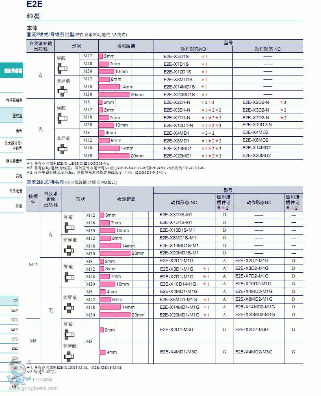321x396 pixels.
Task: Select NC model E2E-X2D2-M1G
Action: (x=252, y=260)
